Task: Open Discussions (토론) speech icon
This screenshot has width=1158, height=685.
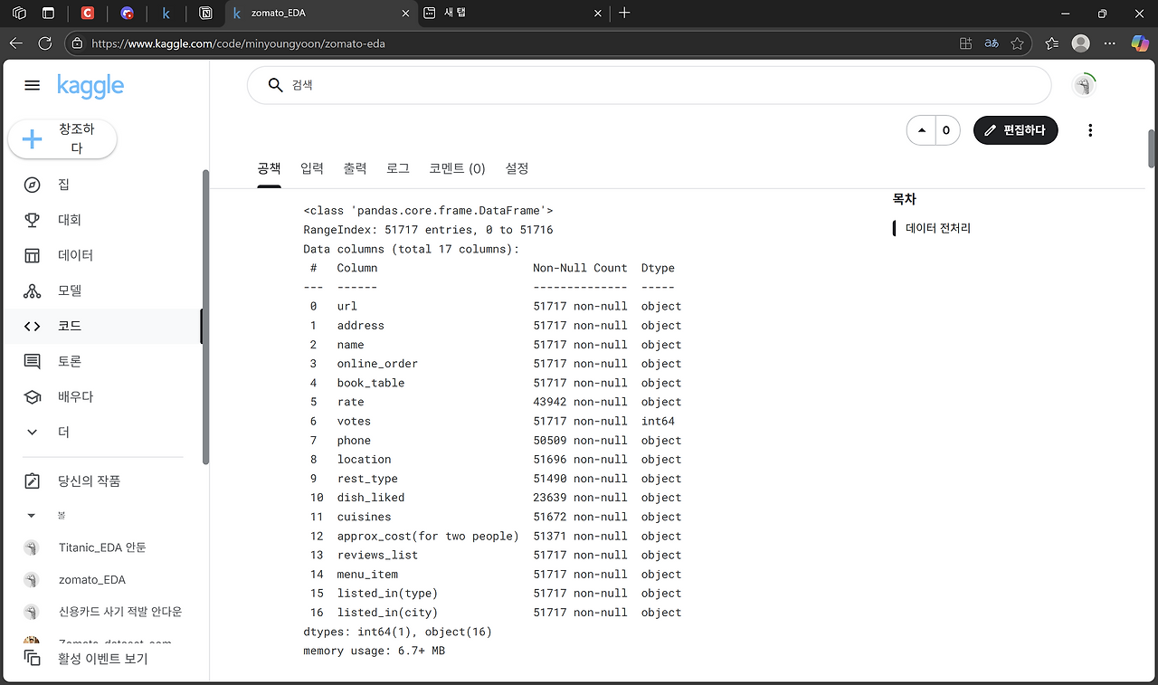Action: point(32,361)
